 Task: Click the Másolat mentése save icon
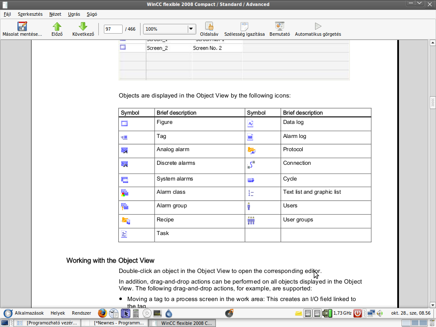pyautogui.click(x=22, y=26)
